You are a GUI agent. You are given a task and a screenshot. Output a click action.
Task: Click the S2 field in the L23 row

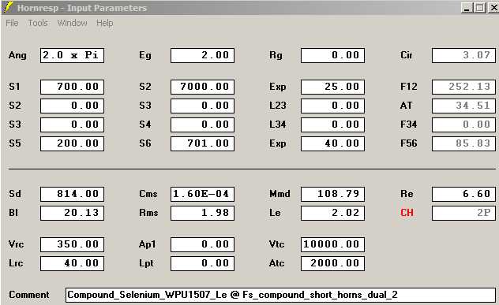pyautogui.click(x=72, y=106)
